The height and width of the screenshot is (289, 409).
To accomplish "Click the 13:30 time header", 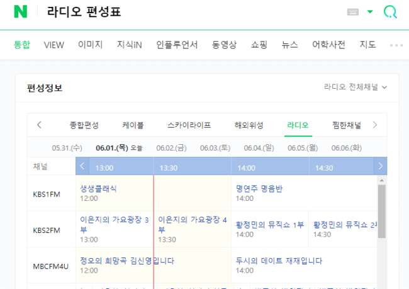I will click(x=169, y=168).
